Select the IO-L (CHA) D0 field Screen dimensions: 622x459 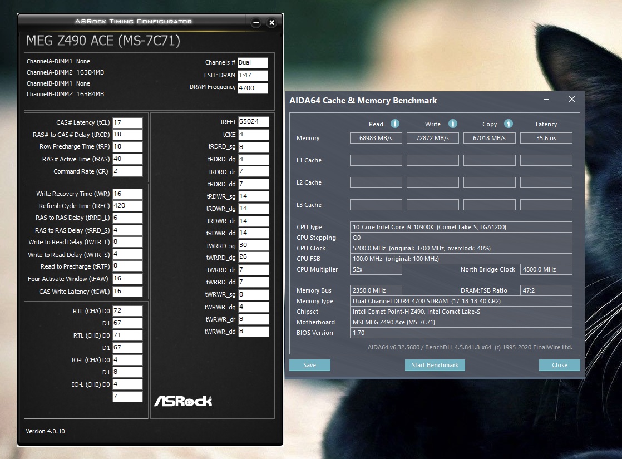point(127,360)
